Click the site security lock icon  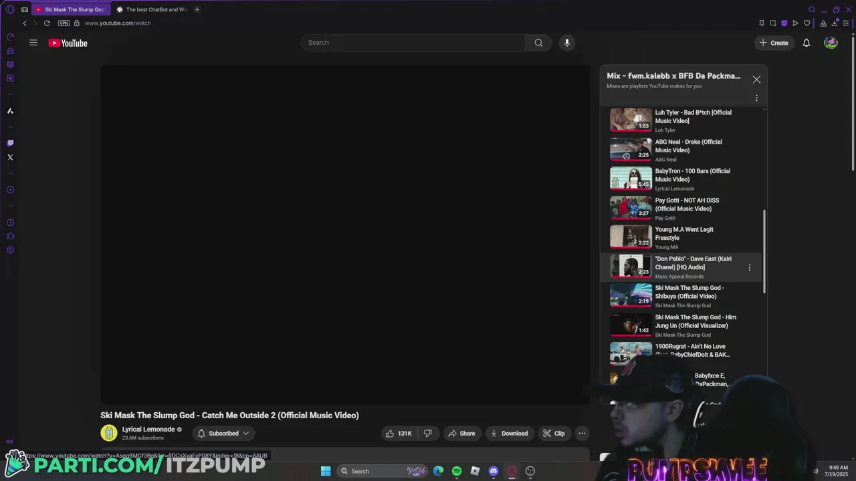click(x=76, y=23)
